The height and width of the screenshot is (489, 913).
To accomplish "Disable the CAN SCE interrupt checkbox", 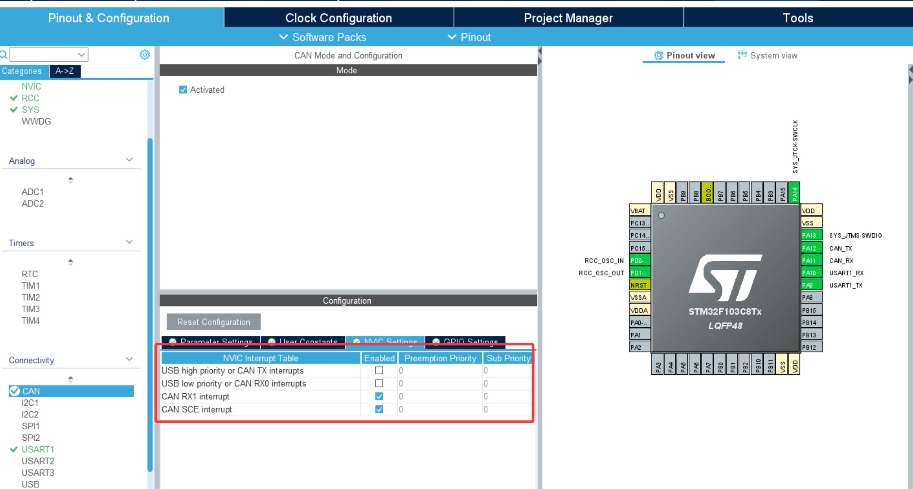I will (x=379, y=409).
